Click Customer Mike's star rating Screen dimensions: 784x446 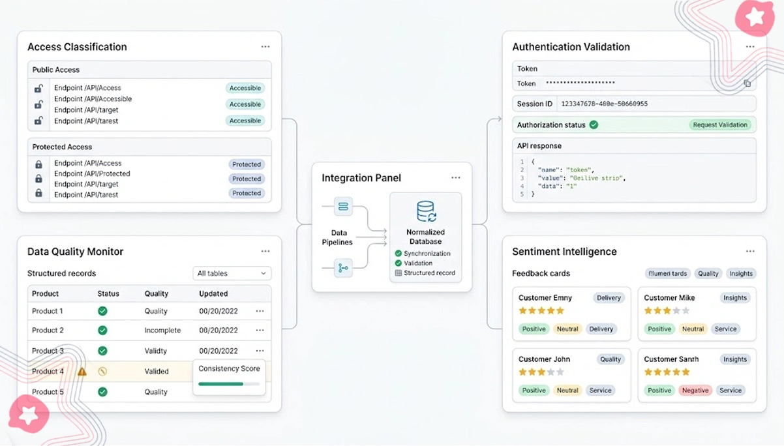coord(667,311)
